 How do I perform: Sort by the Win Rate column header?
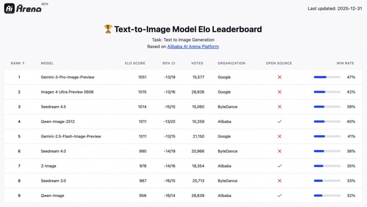(x=345, y=63)
